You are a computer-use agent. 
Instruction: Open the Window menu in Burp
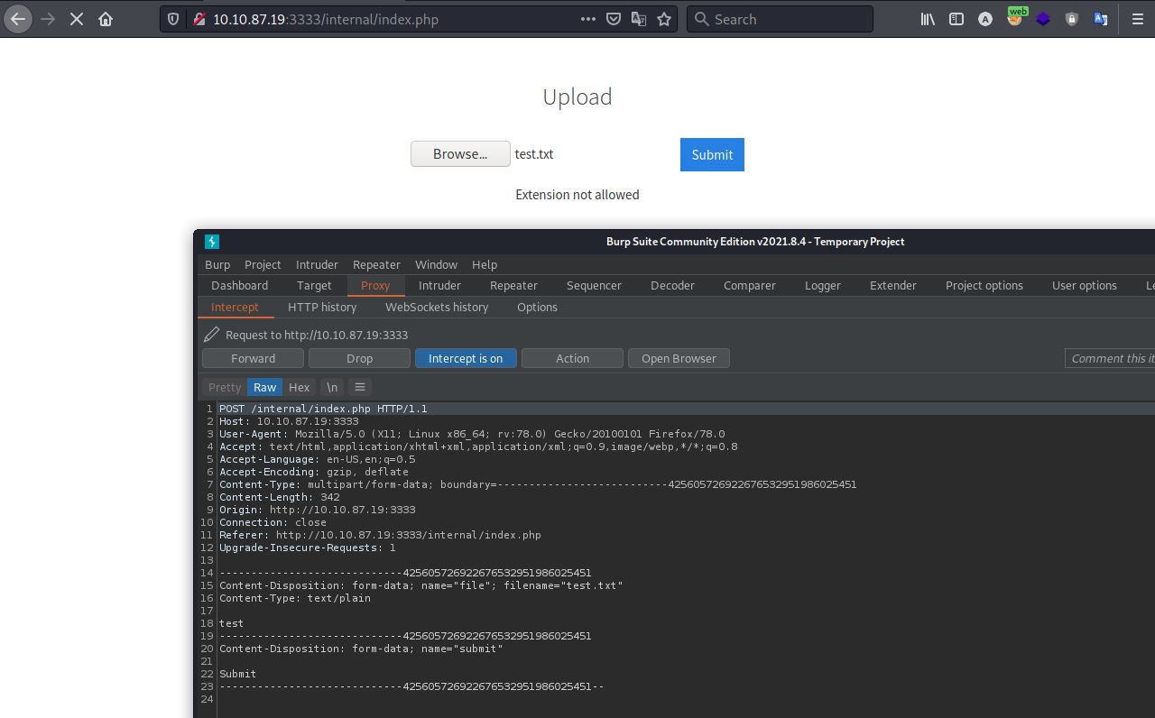436,264
